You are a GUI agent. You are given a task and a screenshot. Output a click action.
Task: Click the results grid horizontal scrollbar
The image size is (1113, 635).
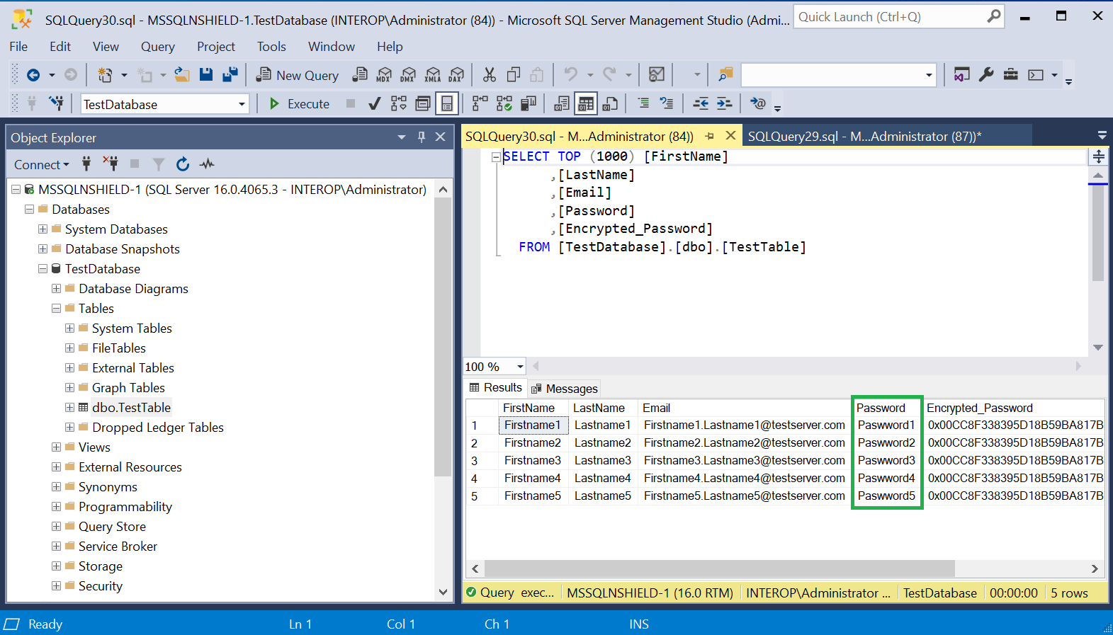click(719, 568)
